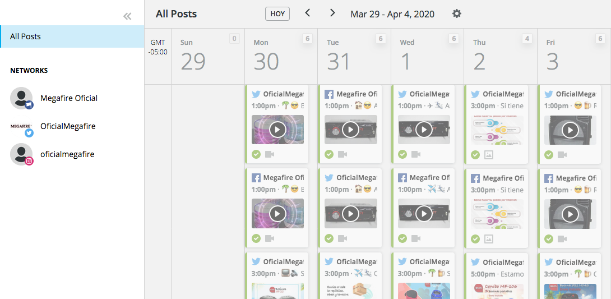The width and height of the screenshot is (611, 299).
Task: Click date range Mar 29 - Apr 4, 2020
Action: 392,14
